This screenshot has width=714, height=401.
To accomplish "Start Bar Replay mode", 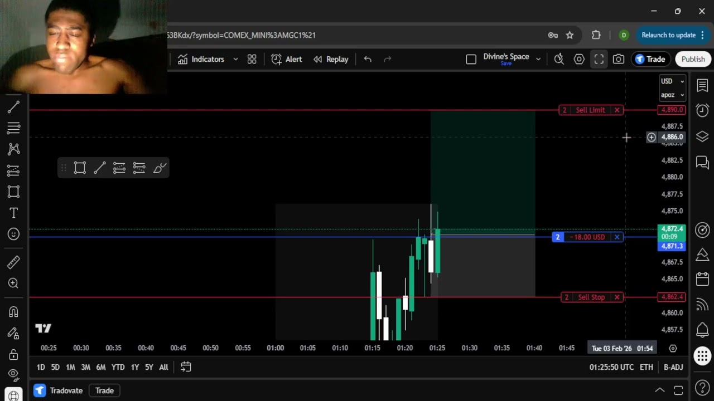I will pos(331,59).
